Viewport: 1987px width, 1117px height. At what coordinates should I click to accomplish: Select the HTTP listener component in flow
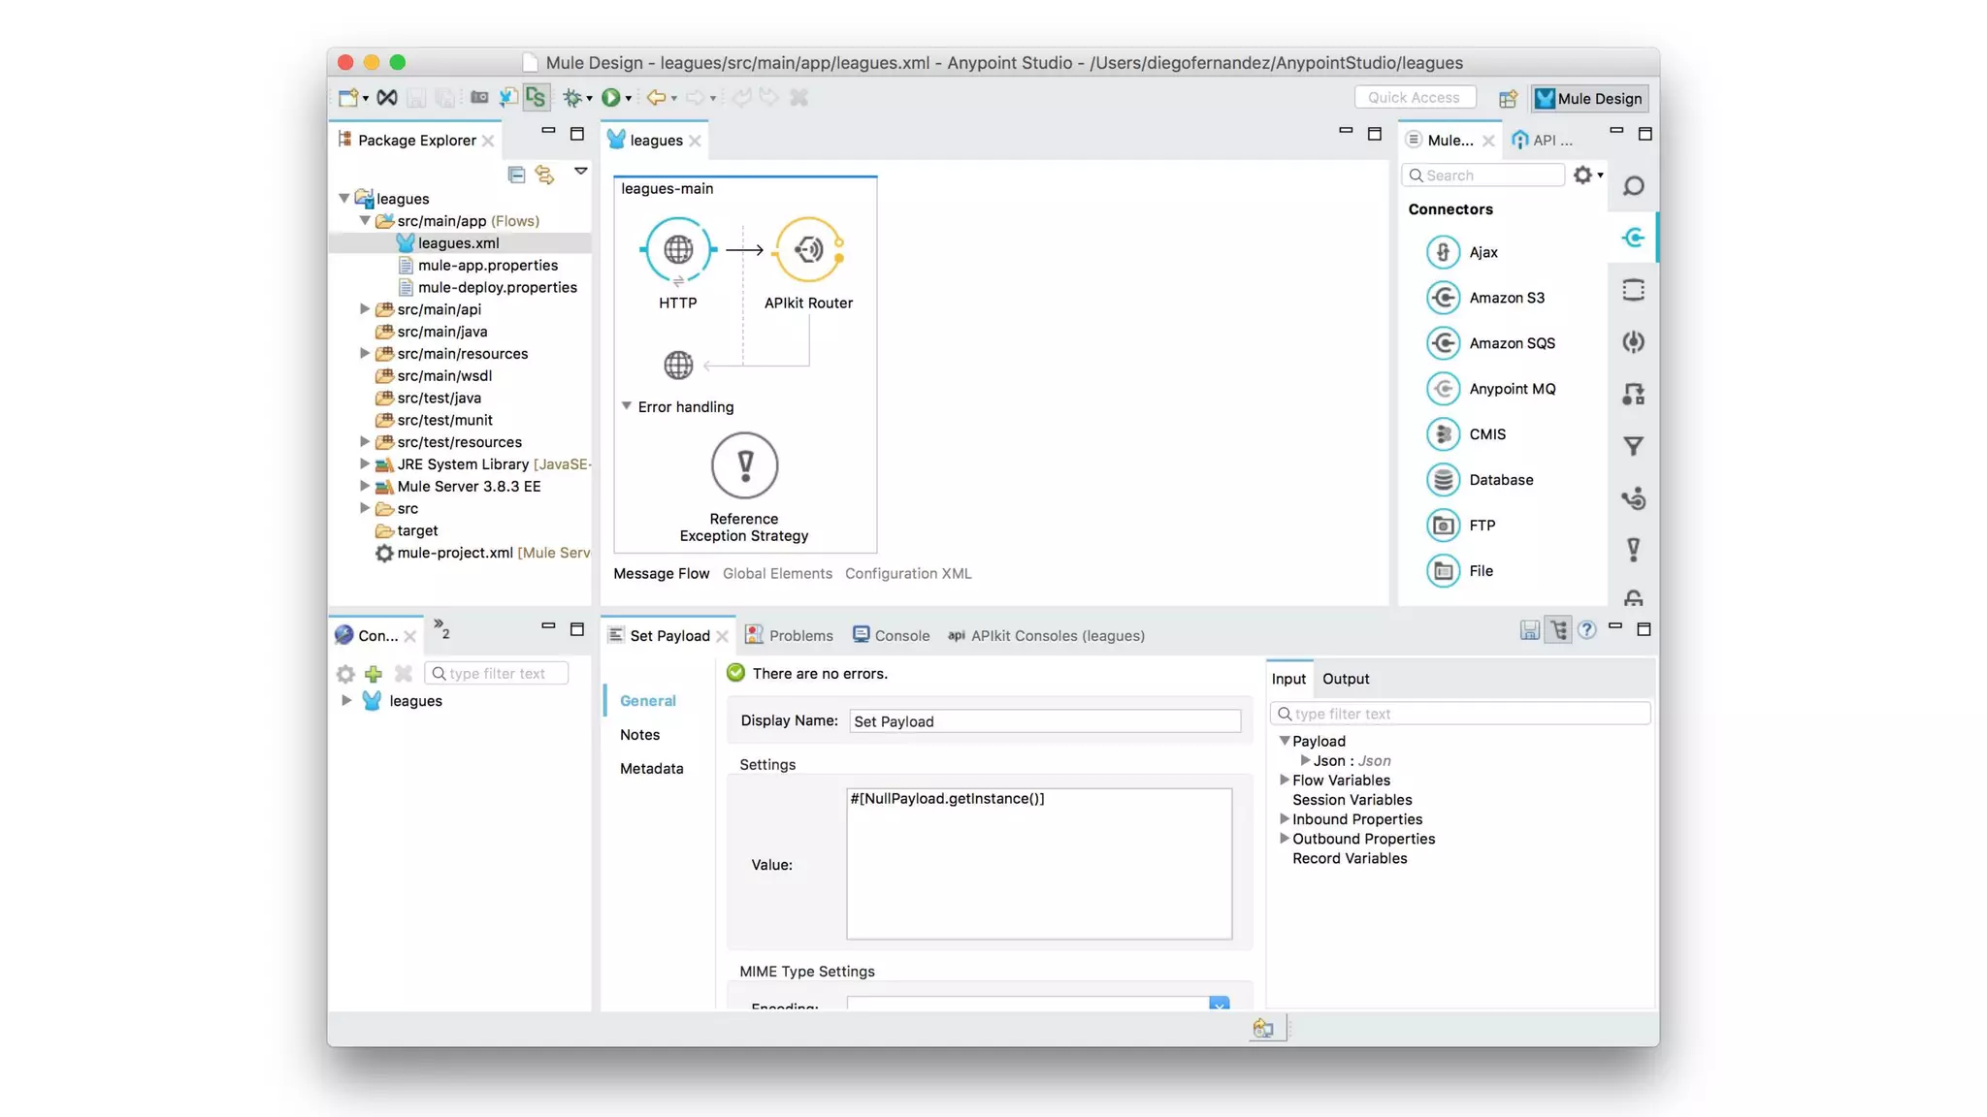[677, 250]
